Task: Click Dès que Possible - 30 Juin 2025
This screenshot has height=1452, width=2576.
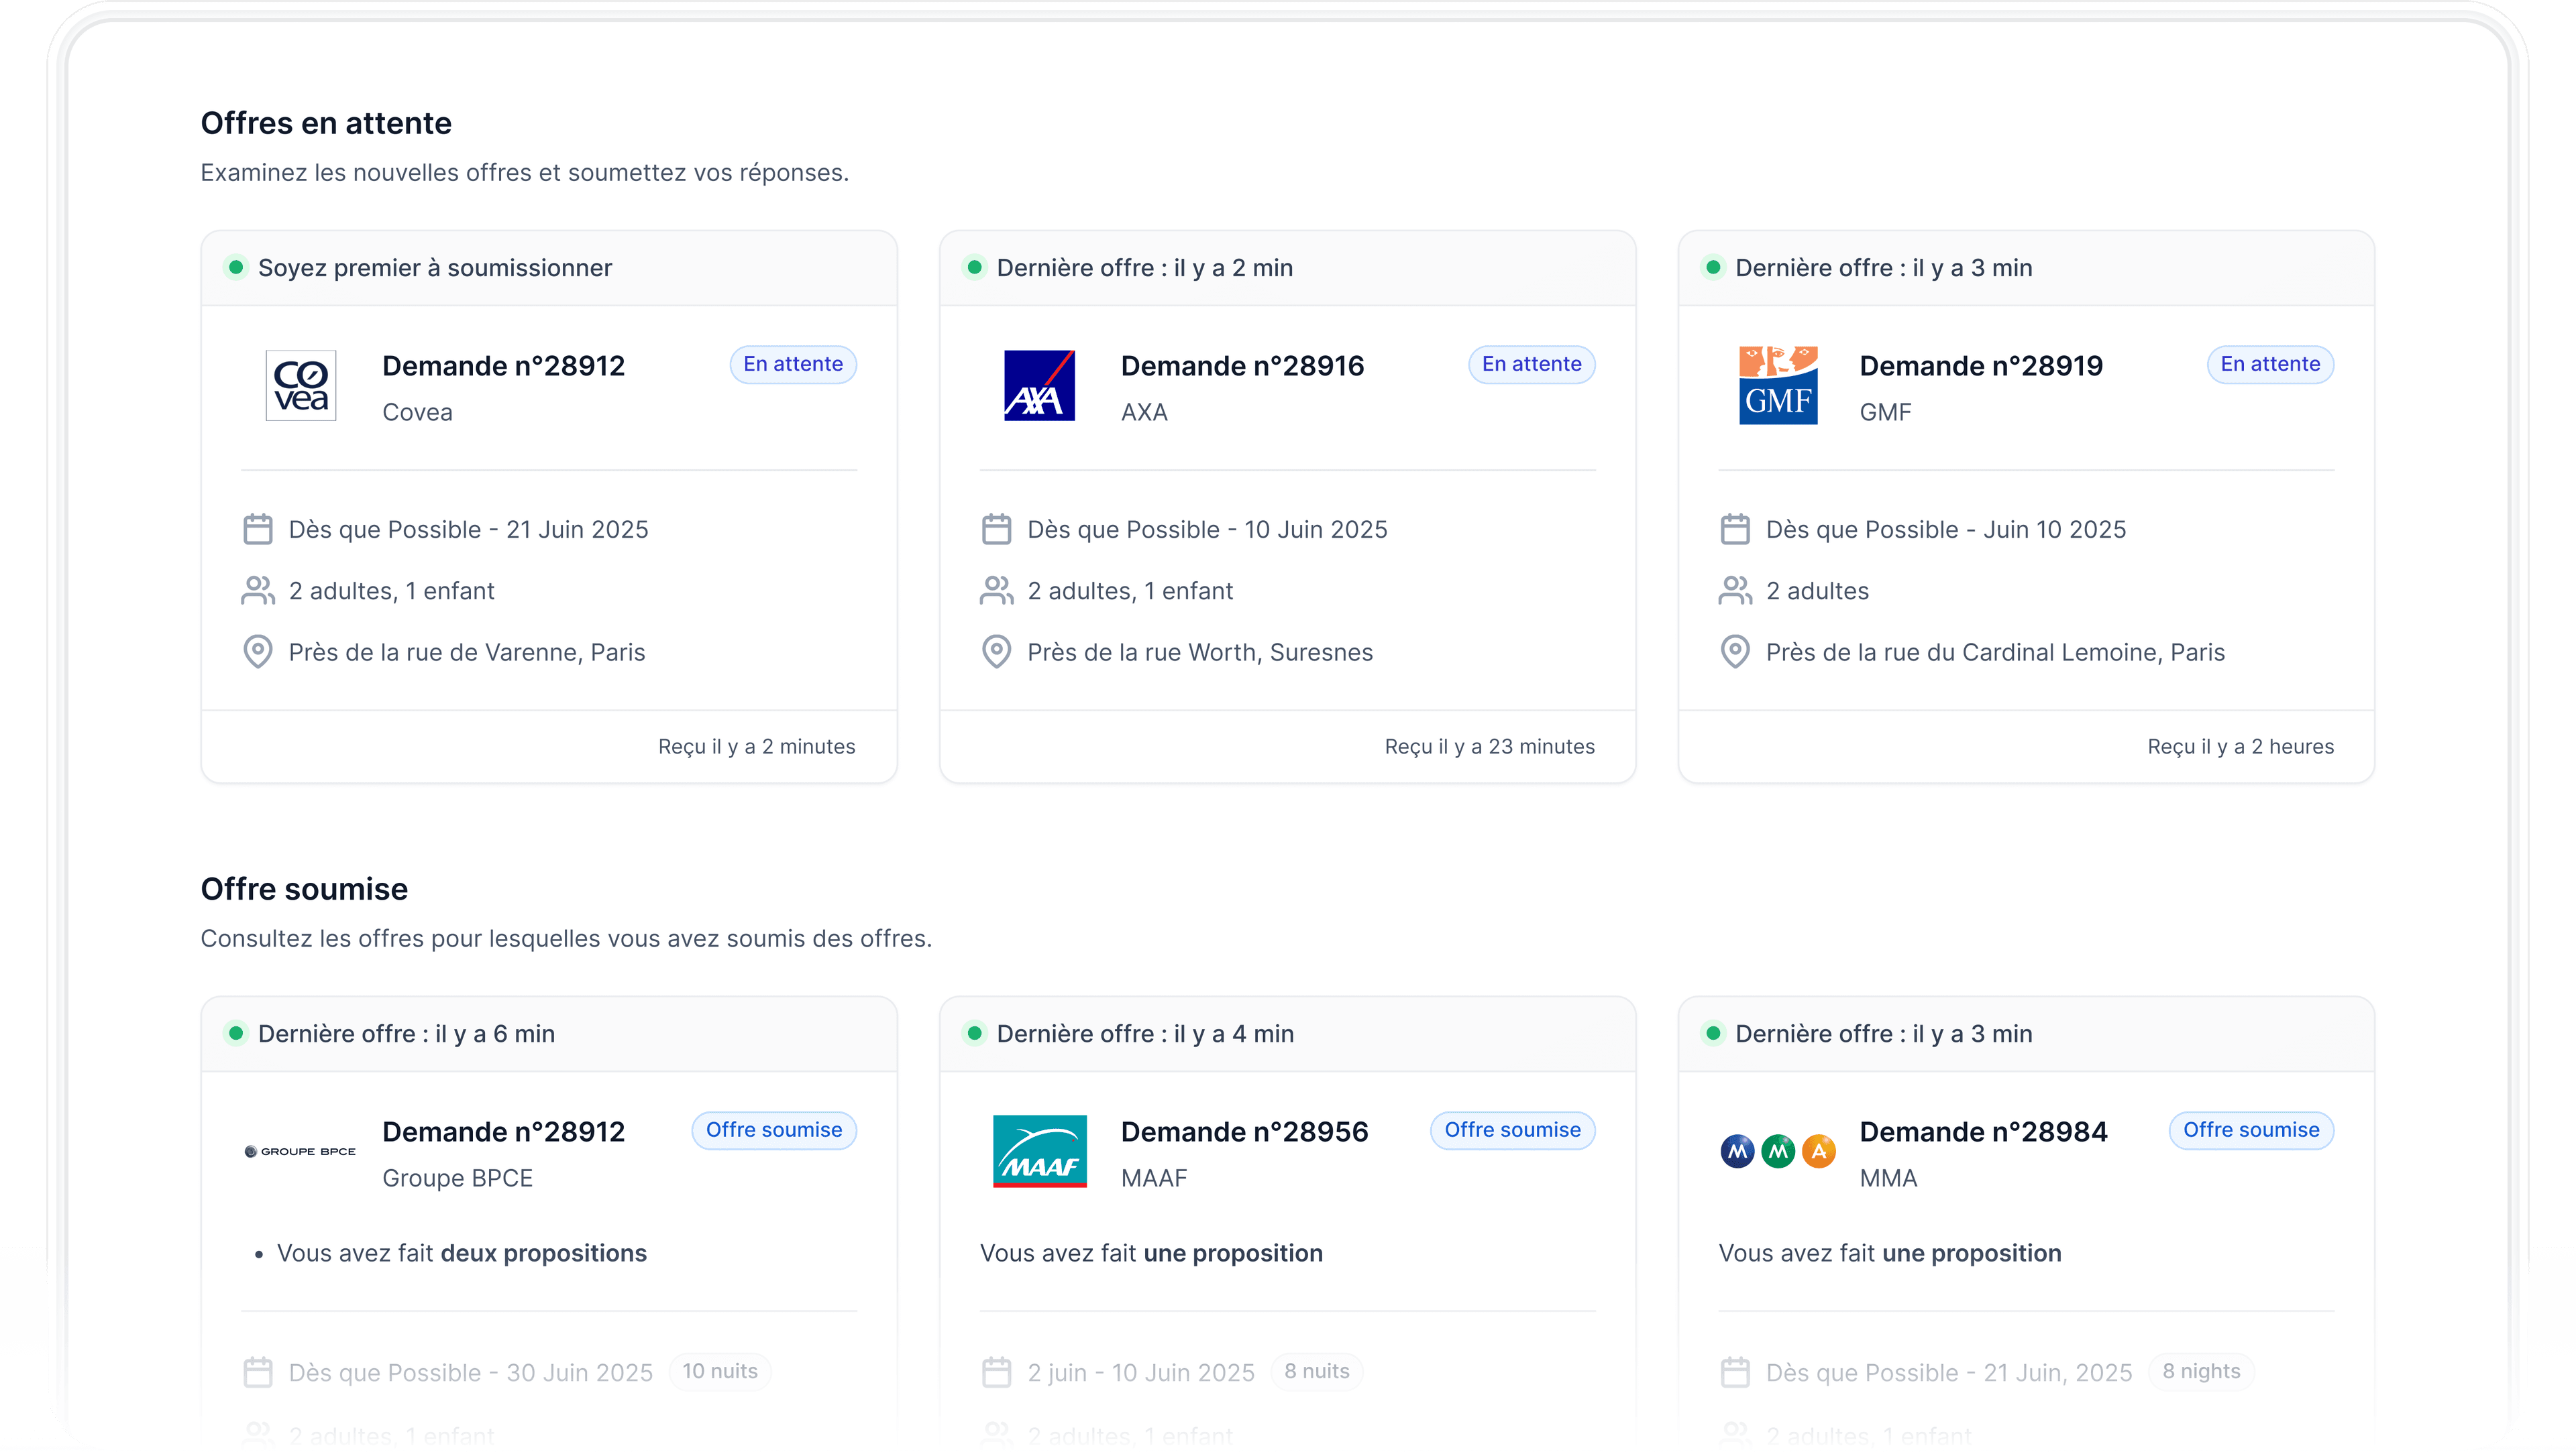Action: pos(470,1372)
